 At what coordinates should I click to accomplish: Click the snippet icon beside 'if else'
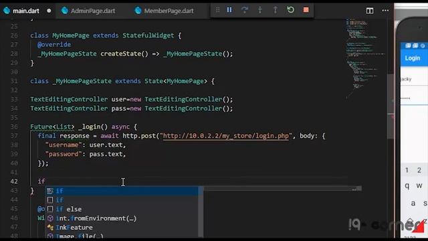click(x=50, y=210)
